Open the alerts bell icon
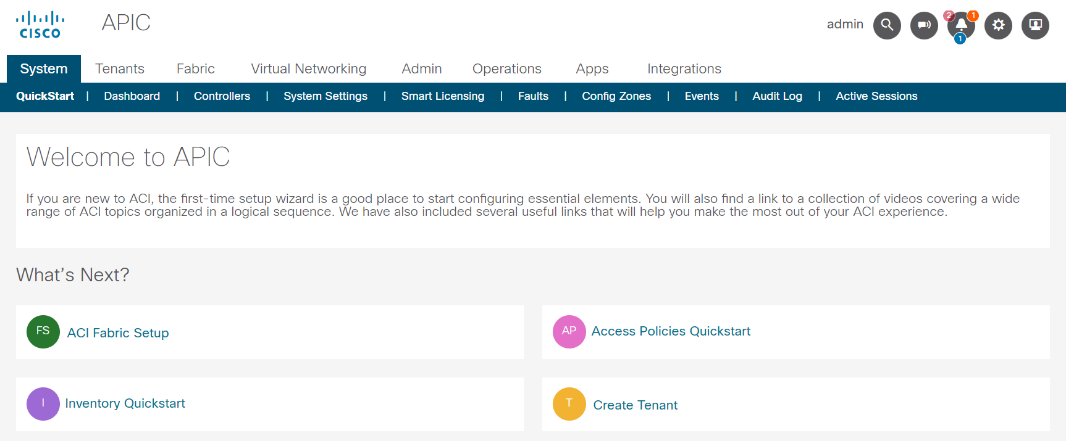 point(961,25)
